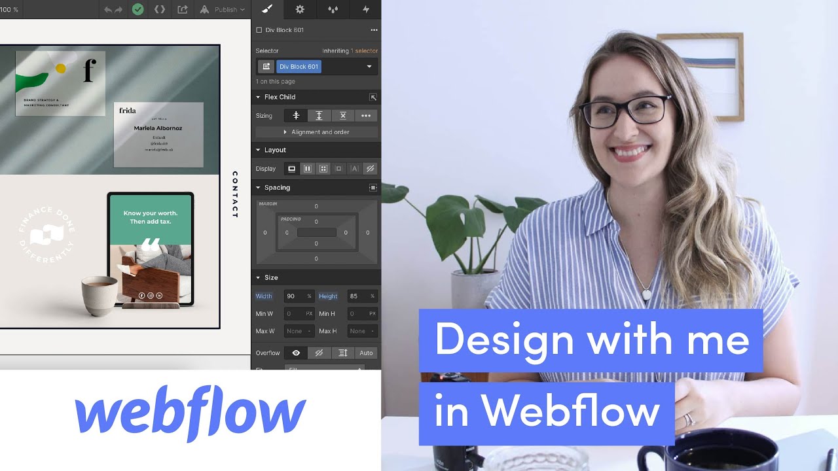Collapse the Spacing section
The height and width of the screenshot is (471, 838).
(258, 187)
